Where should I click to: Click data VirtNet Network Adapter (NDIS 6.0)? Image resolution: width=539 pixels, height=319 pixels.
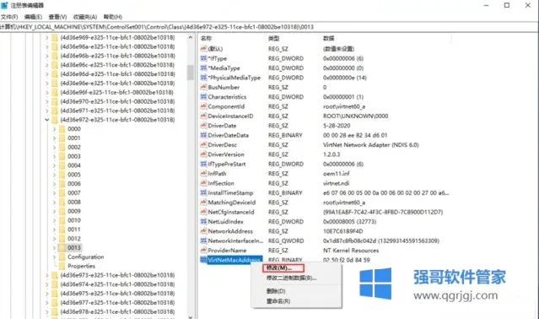[x=370, y=145]
